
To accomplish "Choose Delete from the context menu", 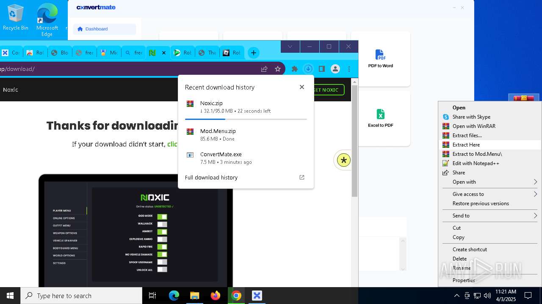I will (x=490, y=259).
